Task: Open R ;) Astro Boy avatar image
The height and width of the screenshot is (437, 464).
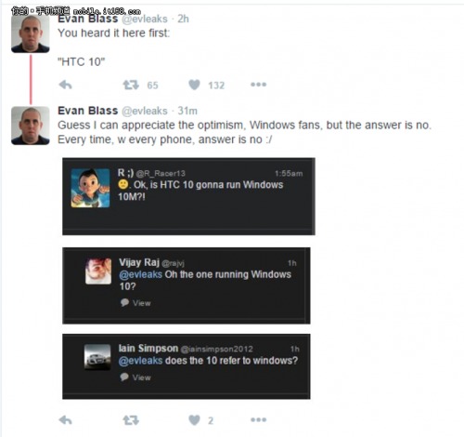Action: point(90,188)
